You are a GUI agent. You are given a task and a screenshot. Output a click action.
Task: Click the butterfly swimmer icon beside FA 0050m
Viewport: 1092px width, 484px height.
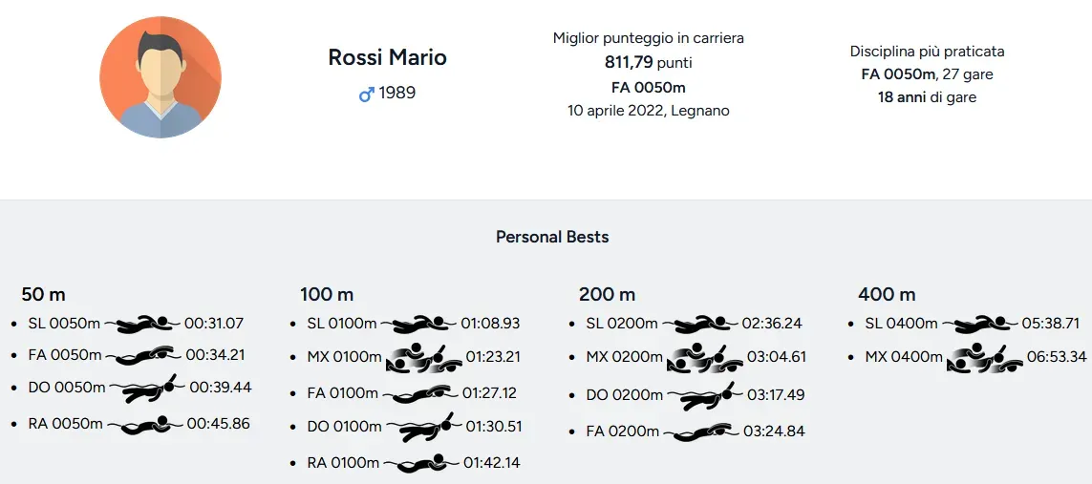click(143, 355)
